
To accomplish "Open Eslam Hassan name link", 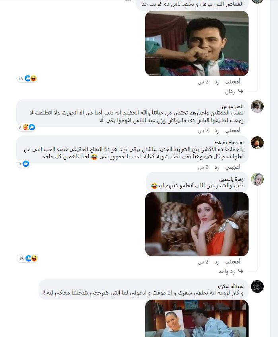I will point(229,143).
